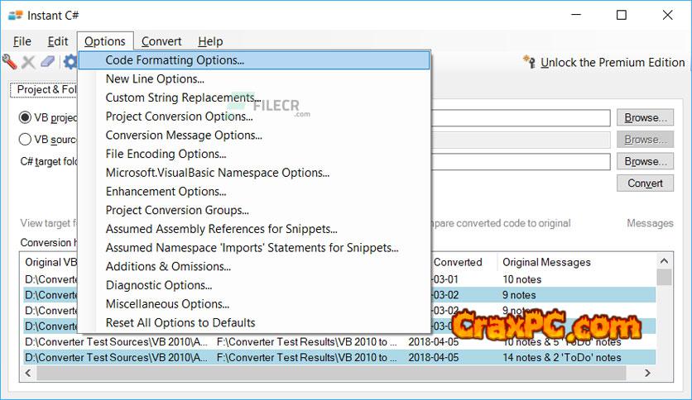Choose New Line Options...
Image resolution: width=692 pixels, height=400 pixels.
click(x=254, y=79)
